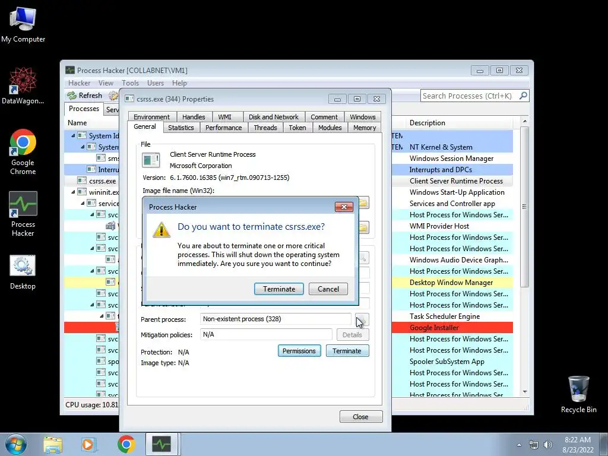Collapse the services tree node
Image resolution: width=608 pixels, height=456 pixels.
[83, 203]
